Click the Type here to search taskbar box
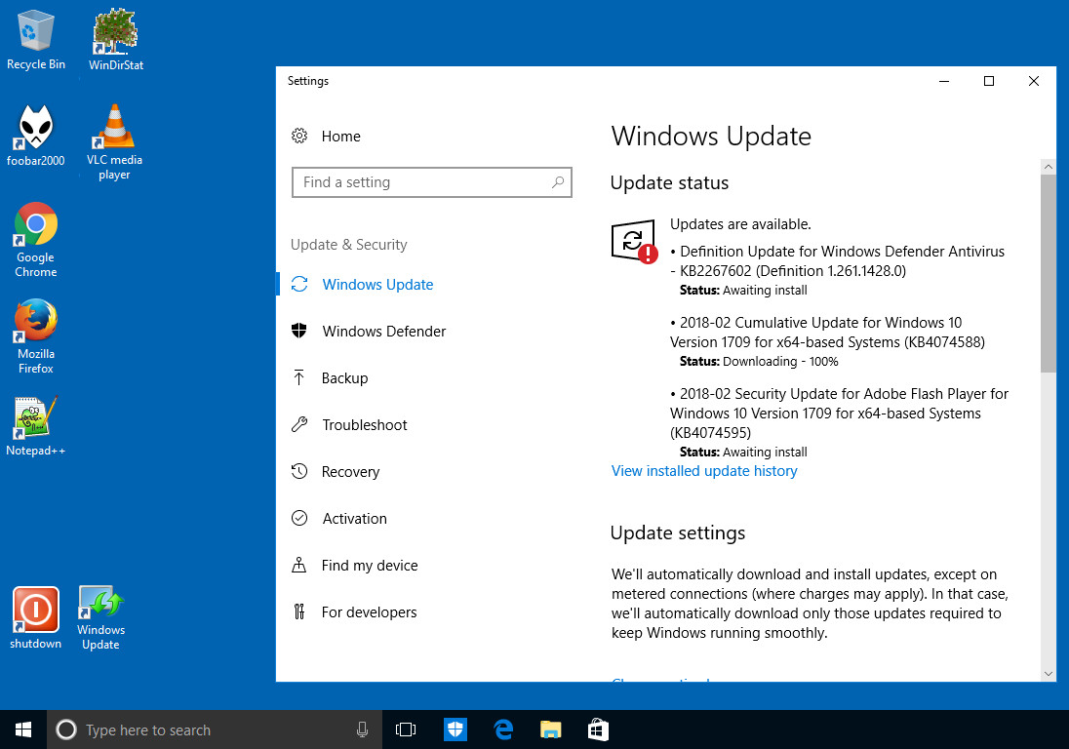Viewport: 1069px width, 749px height. pyautogui.click(x=214, y=729)
